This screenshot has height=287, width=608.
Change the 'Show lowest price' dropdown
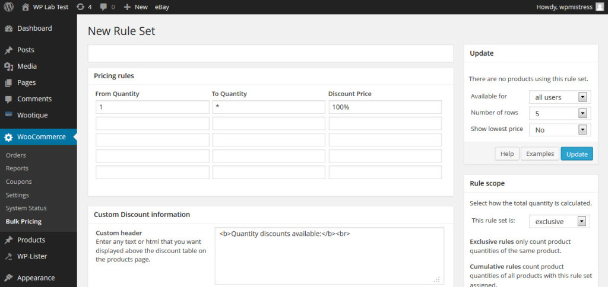[x=560, y=130]
